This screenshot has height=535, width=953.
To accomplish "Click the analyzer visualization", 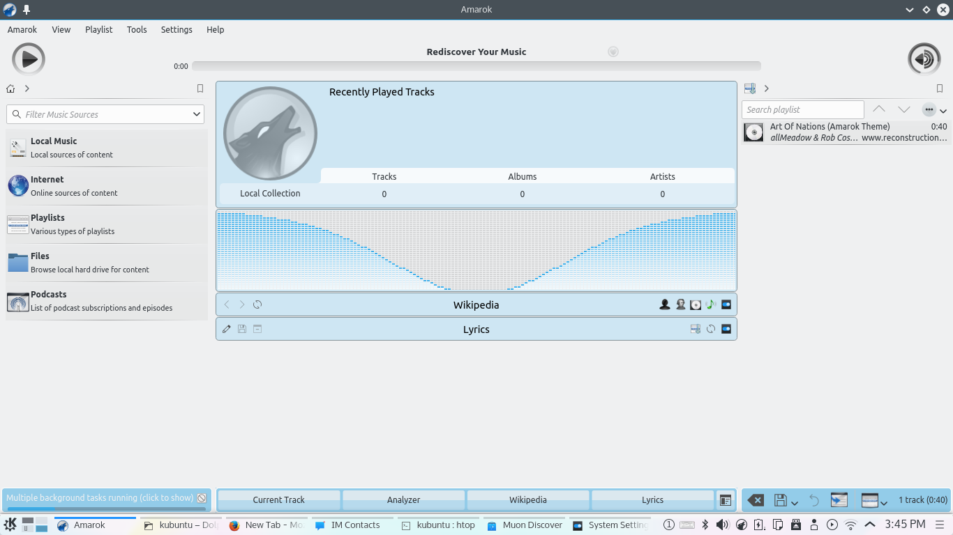I will tap(476, 250).
